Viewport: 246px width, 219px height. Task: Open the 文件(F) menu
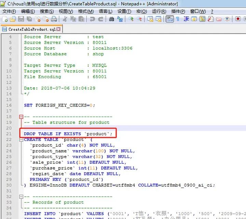click(9, 12)
